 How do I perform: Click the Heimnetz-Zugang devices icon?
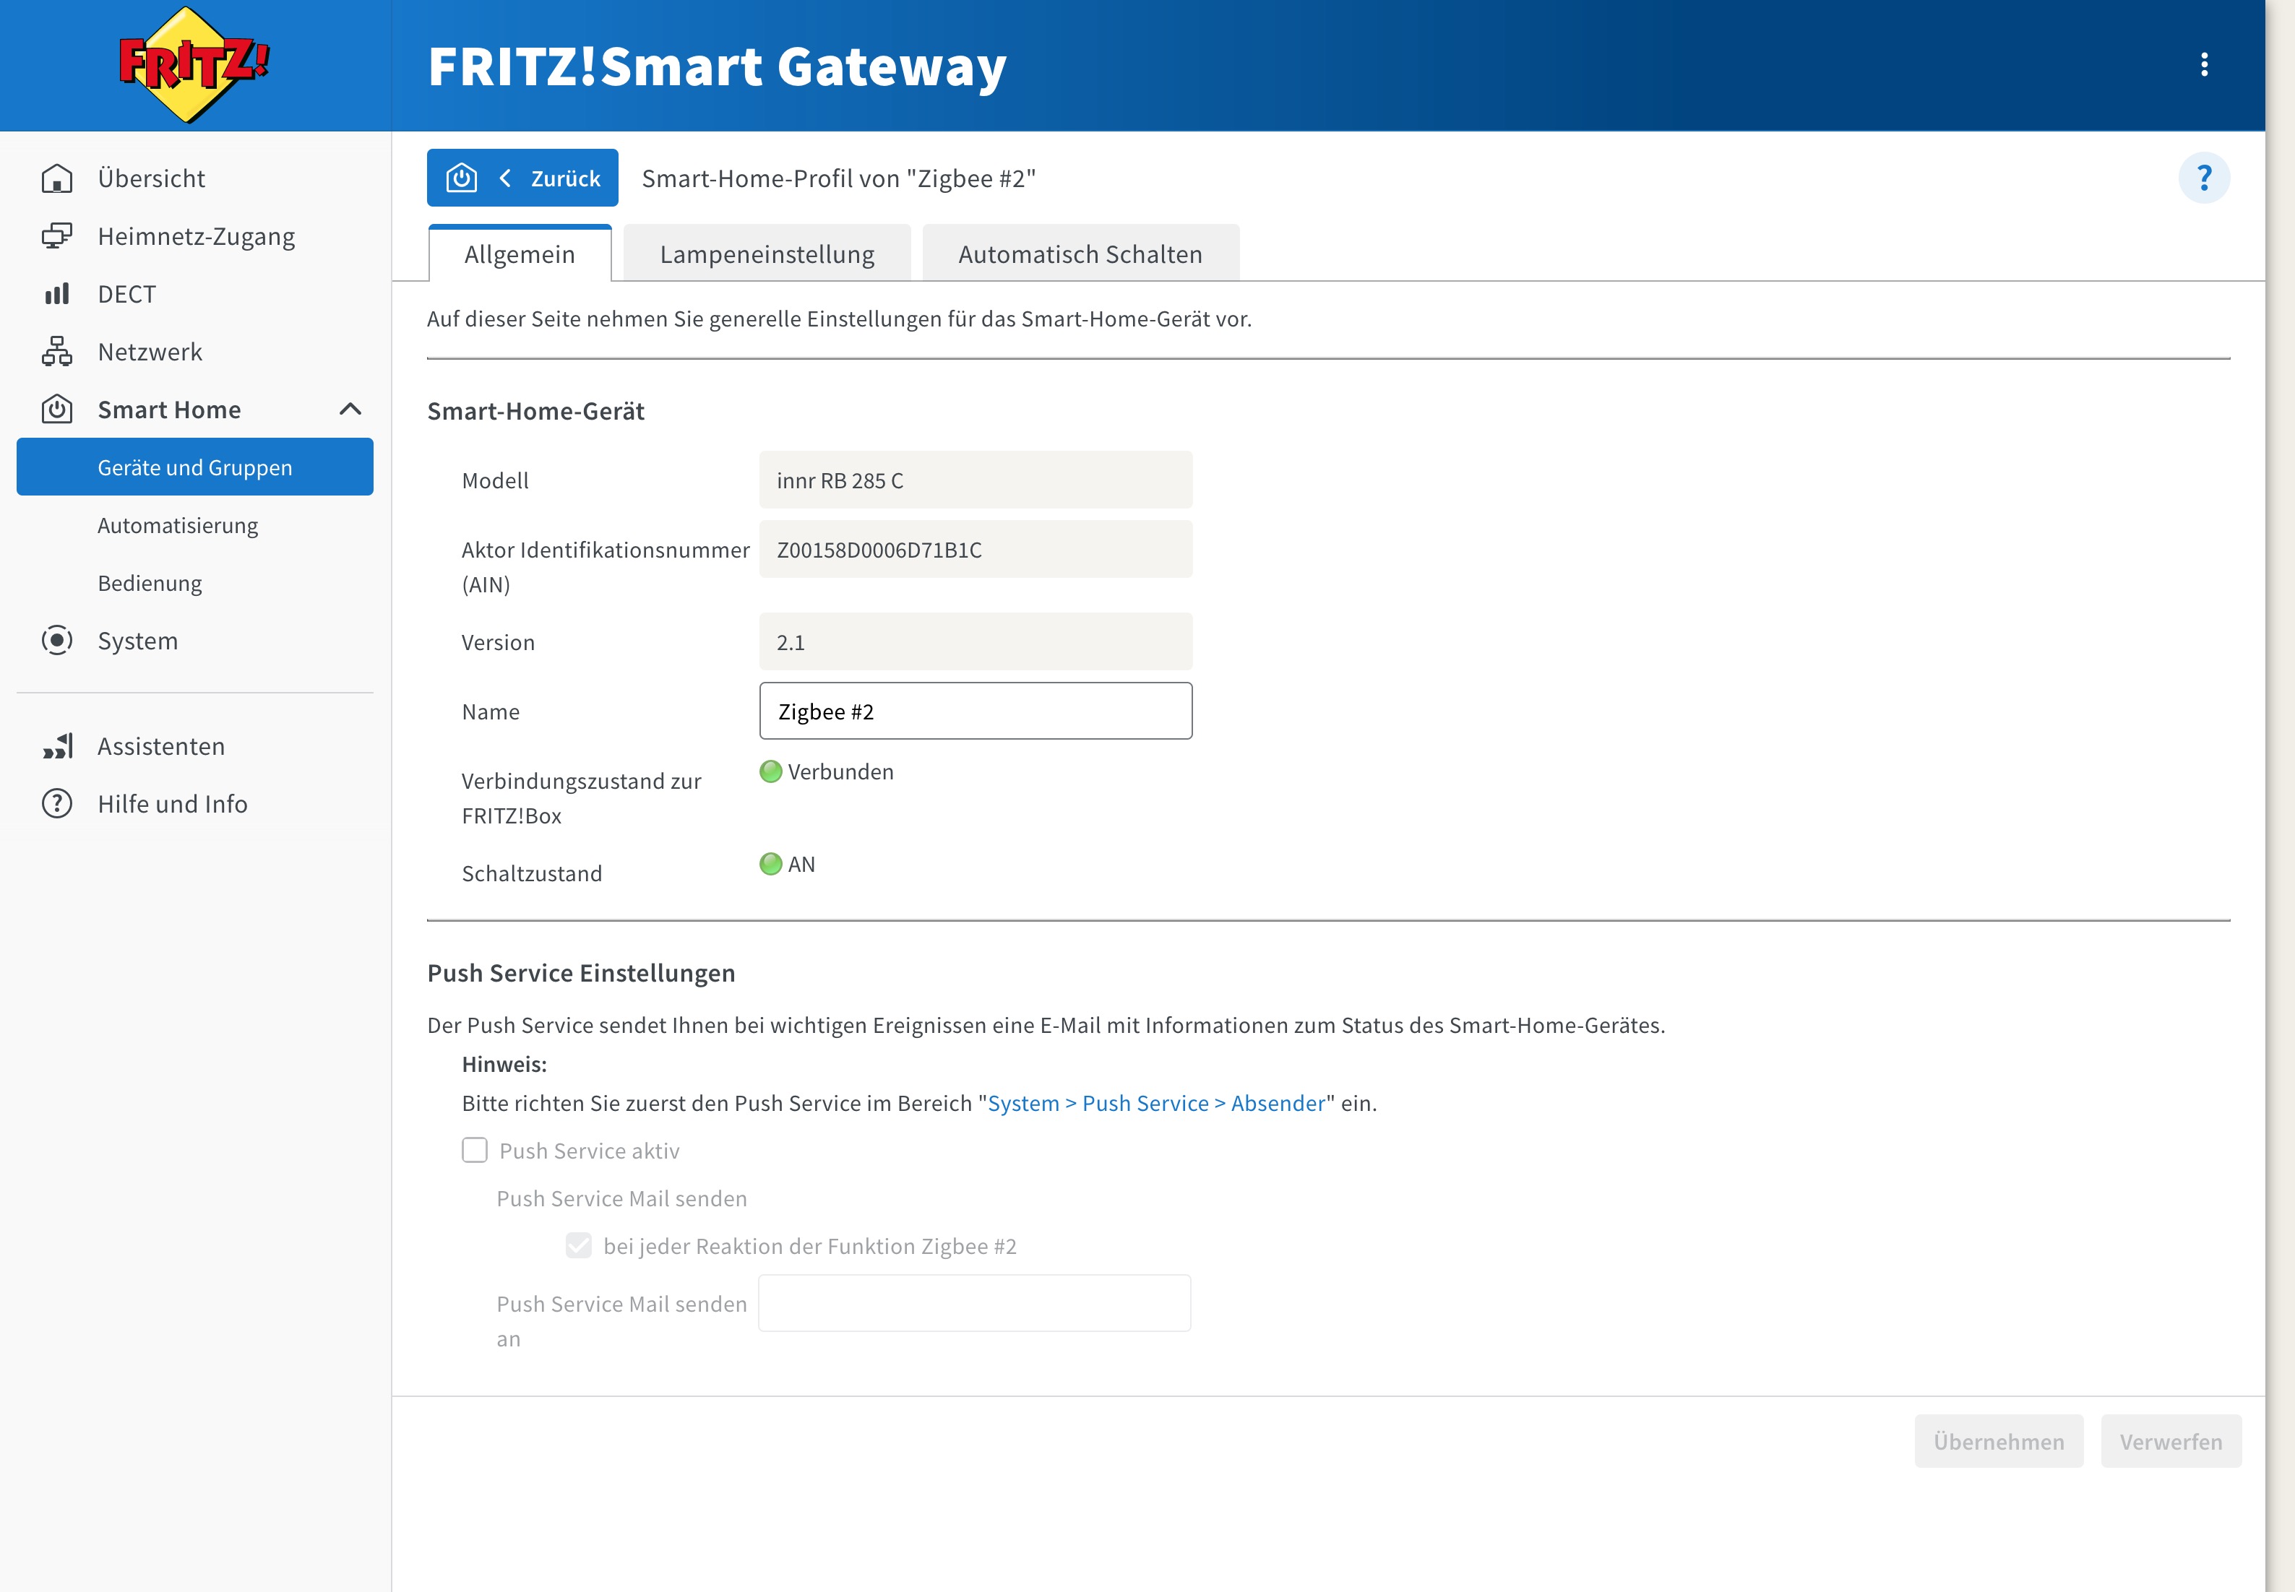point(57,236)
